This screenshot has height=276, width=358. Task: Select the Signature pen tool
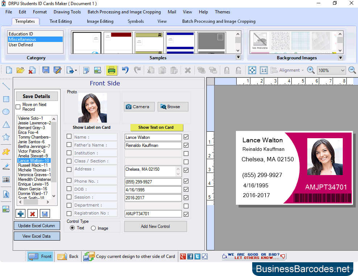pos(6,166)
